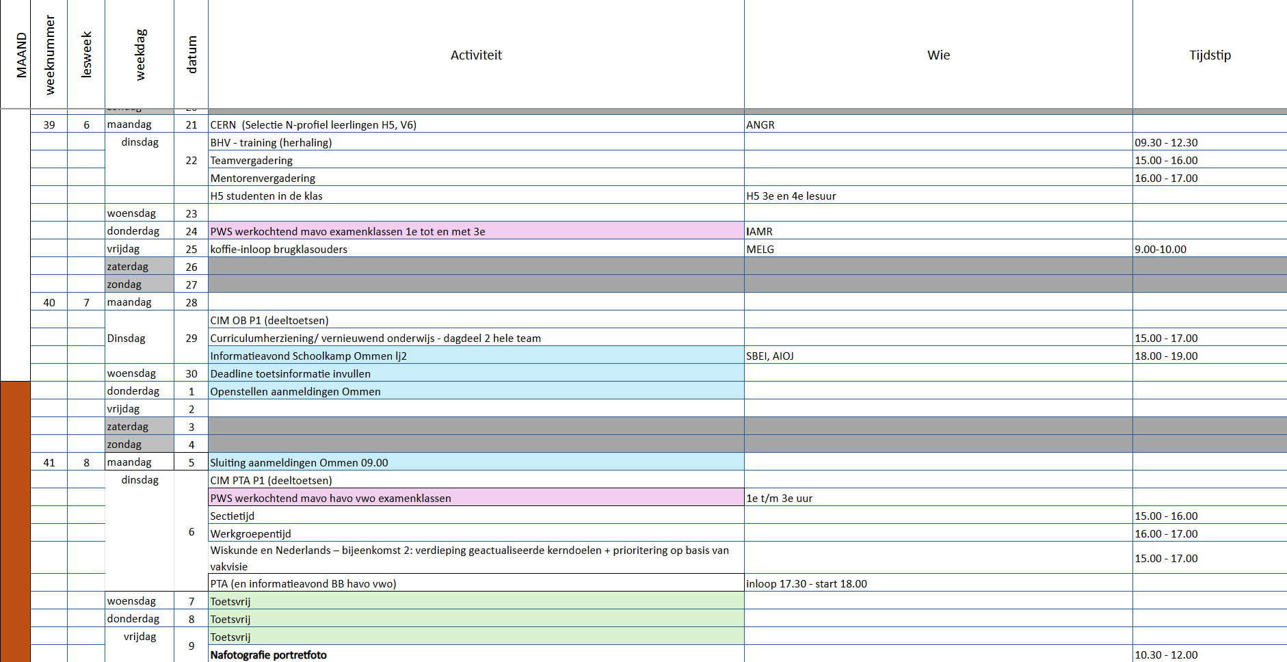Select the Tijdstip column header

pos(1210,55)
